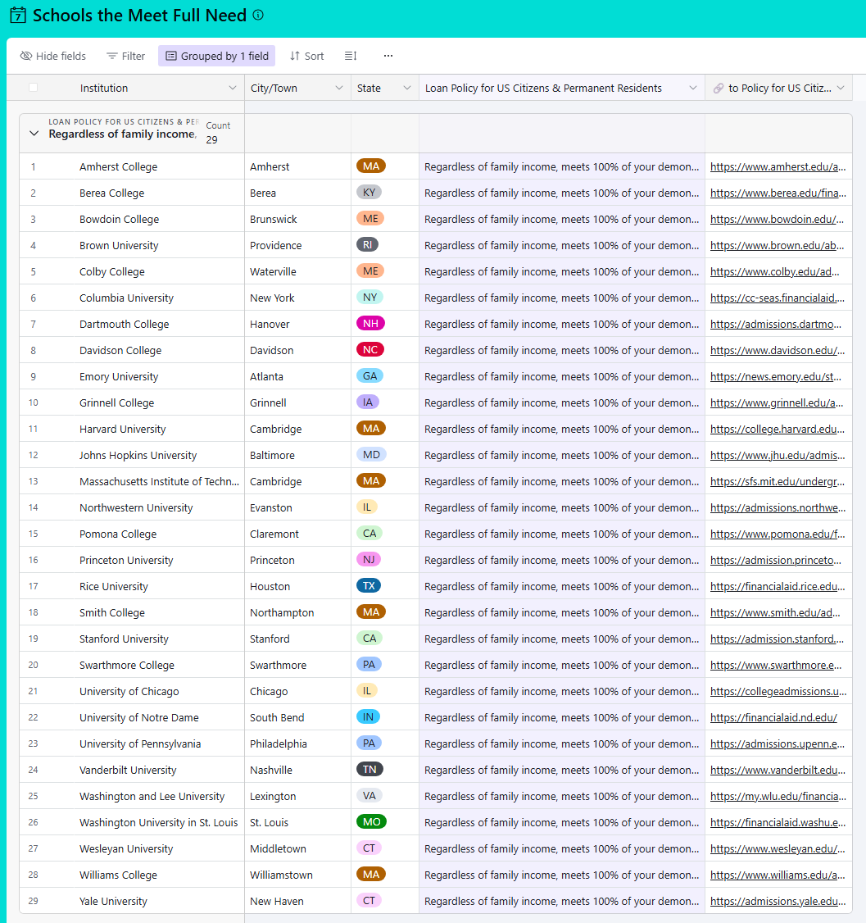Select the University of Chicago cell
Viewport: 866px width, 923px height.
coord(159,691)
